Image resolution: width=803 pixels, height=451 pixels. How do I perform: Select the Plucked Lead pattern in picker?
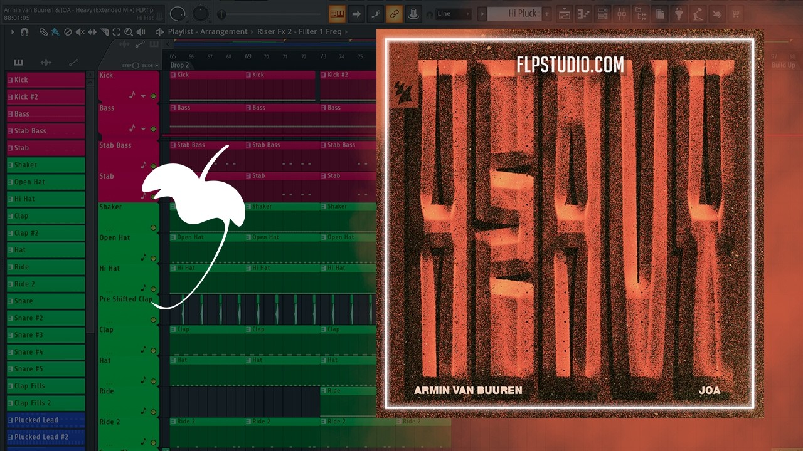46,420
